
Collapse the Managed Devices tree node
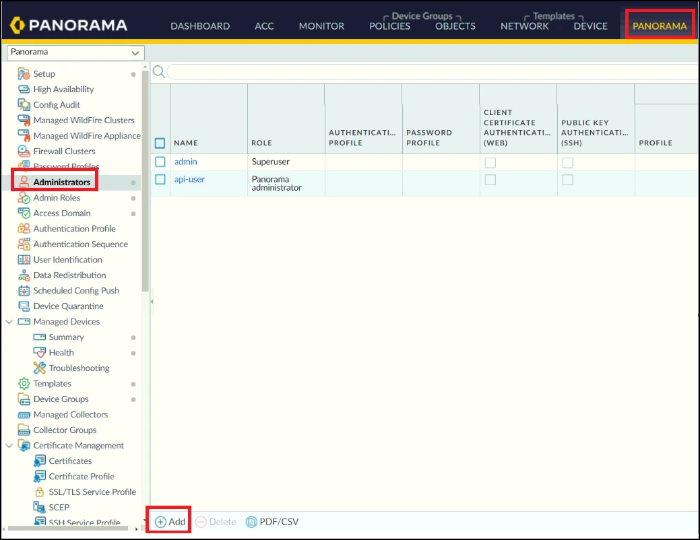[x=9, y=322]
